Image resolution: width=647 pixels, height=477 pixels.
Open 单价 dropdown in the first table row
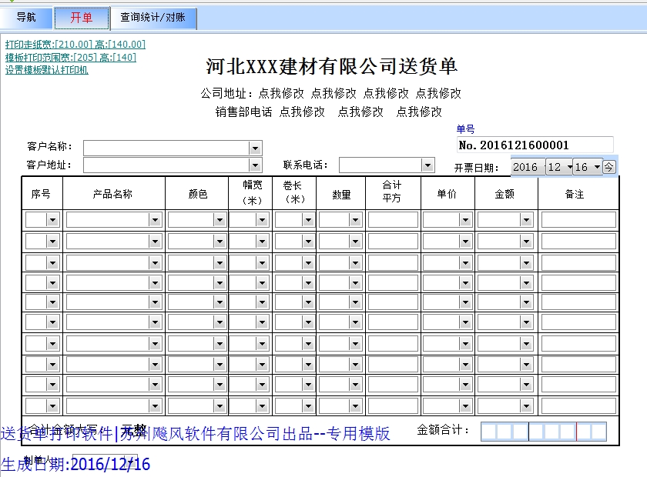pyautogui.click(x=465, y=220)
